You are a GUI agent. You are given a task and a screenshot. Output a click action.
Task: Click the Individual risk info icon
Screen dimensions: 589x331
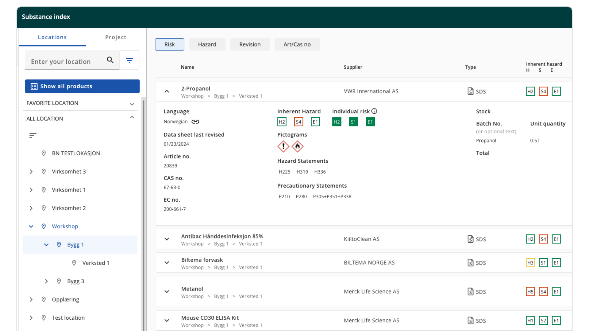(x=374, y=111)
